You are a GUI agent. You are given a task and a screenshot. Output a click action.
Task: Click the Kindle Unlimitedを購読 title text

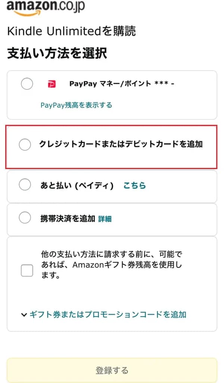point(71,31)
